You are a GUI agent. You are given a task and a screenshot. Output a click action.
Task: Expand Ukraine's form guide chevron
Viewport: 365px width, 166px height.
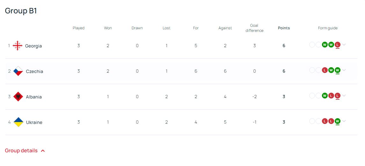pyautogui.click(x=344, y=121)
